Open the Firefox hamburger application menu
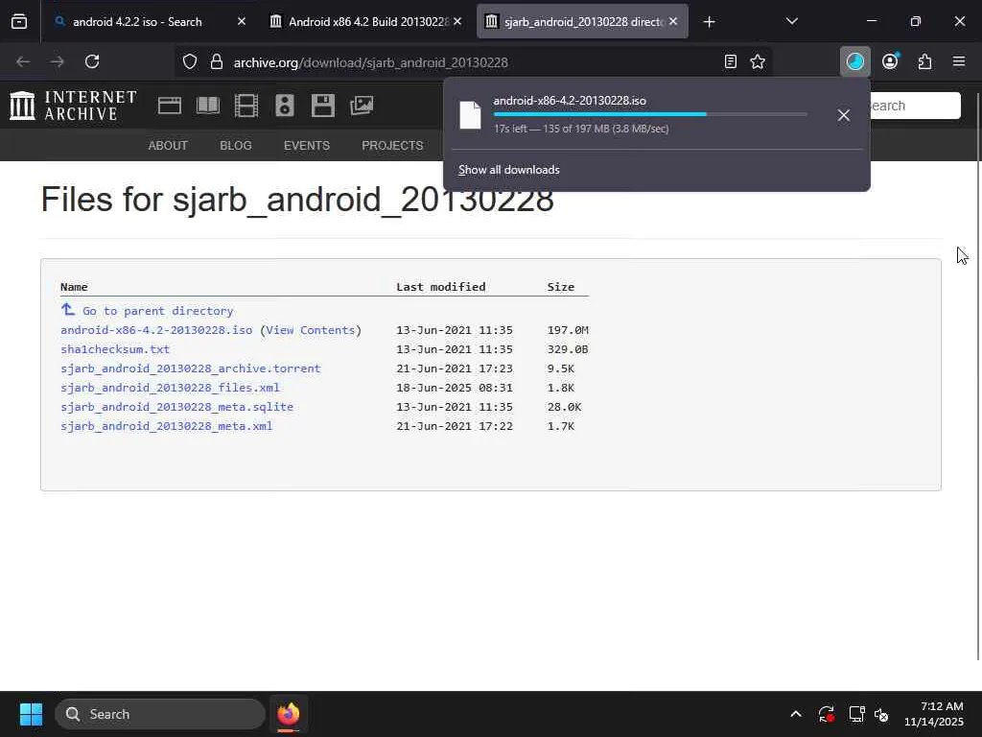Viewport: 982px width, 737px height. (x=959, y=61)
